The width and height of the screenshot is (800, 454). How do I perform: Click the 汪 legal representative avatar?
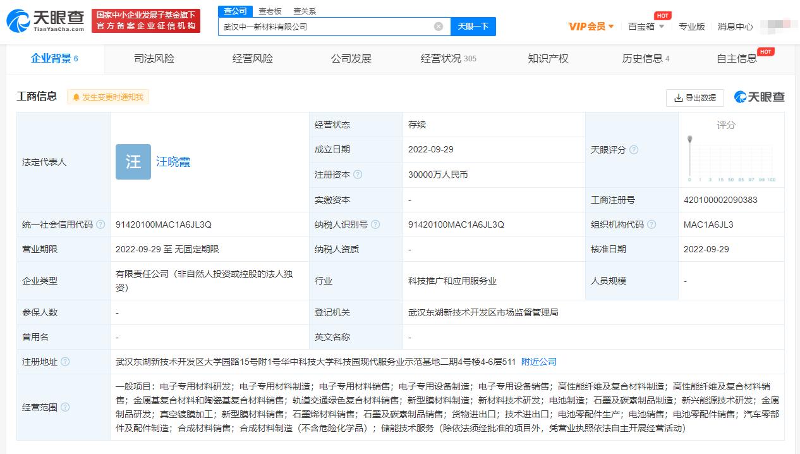coord(133,162)
